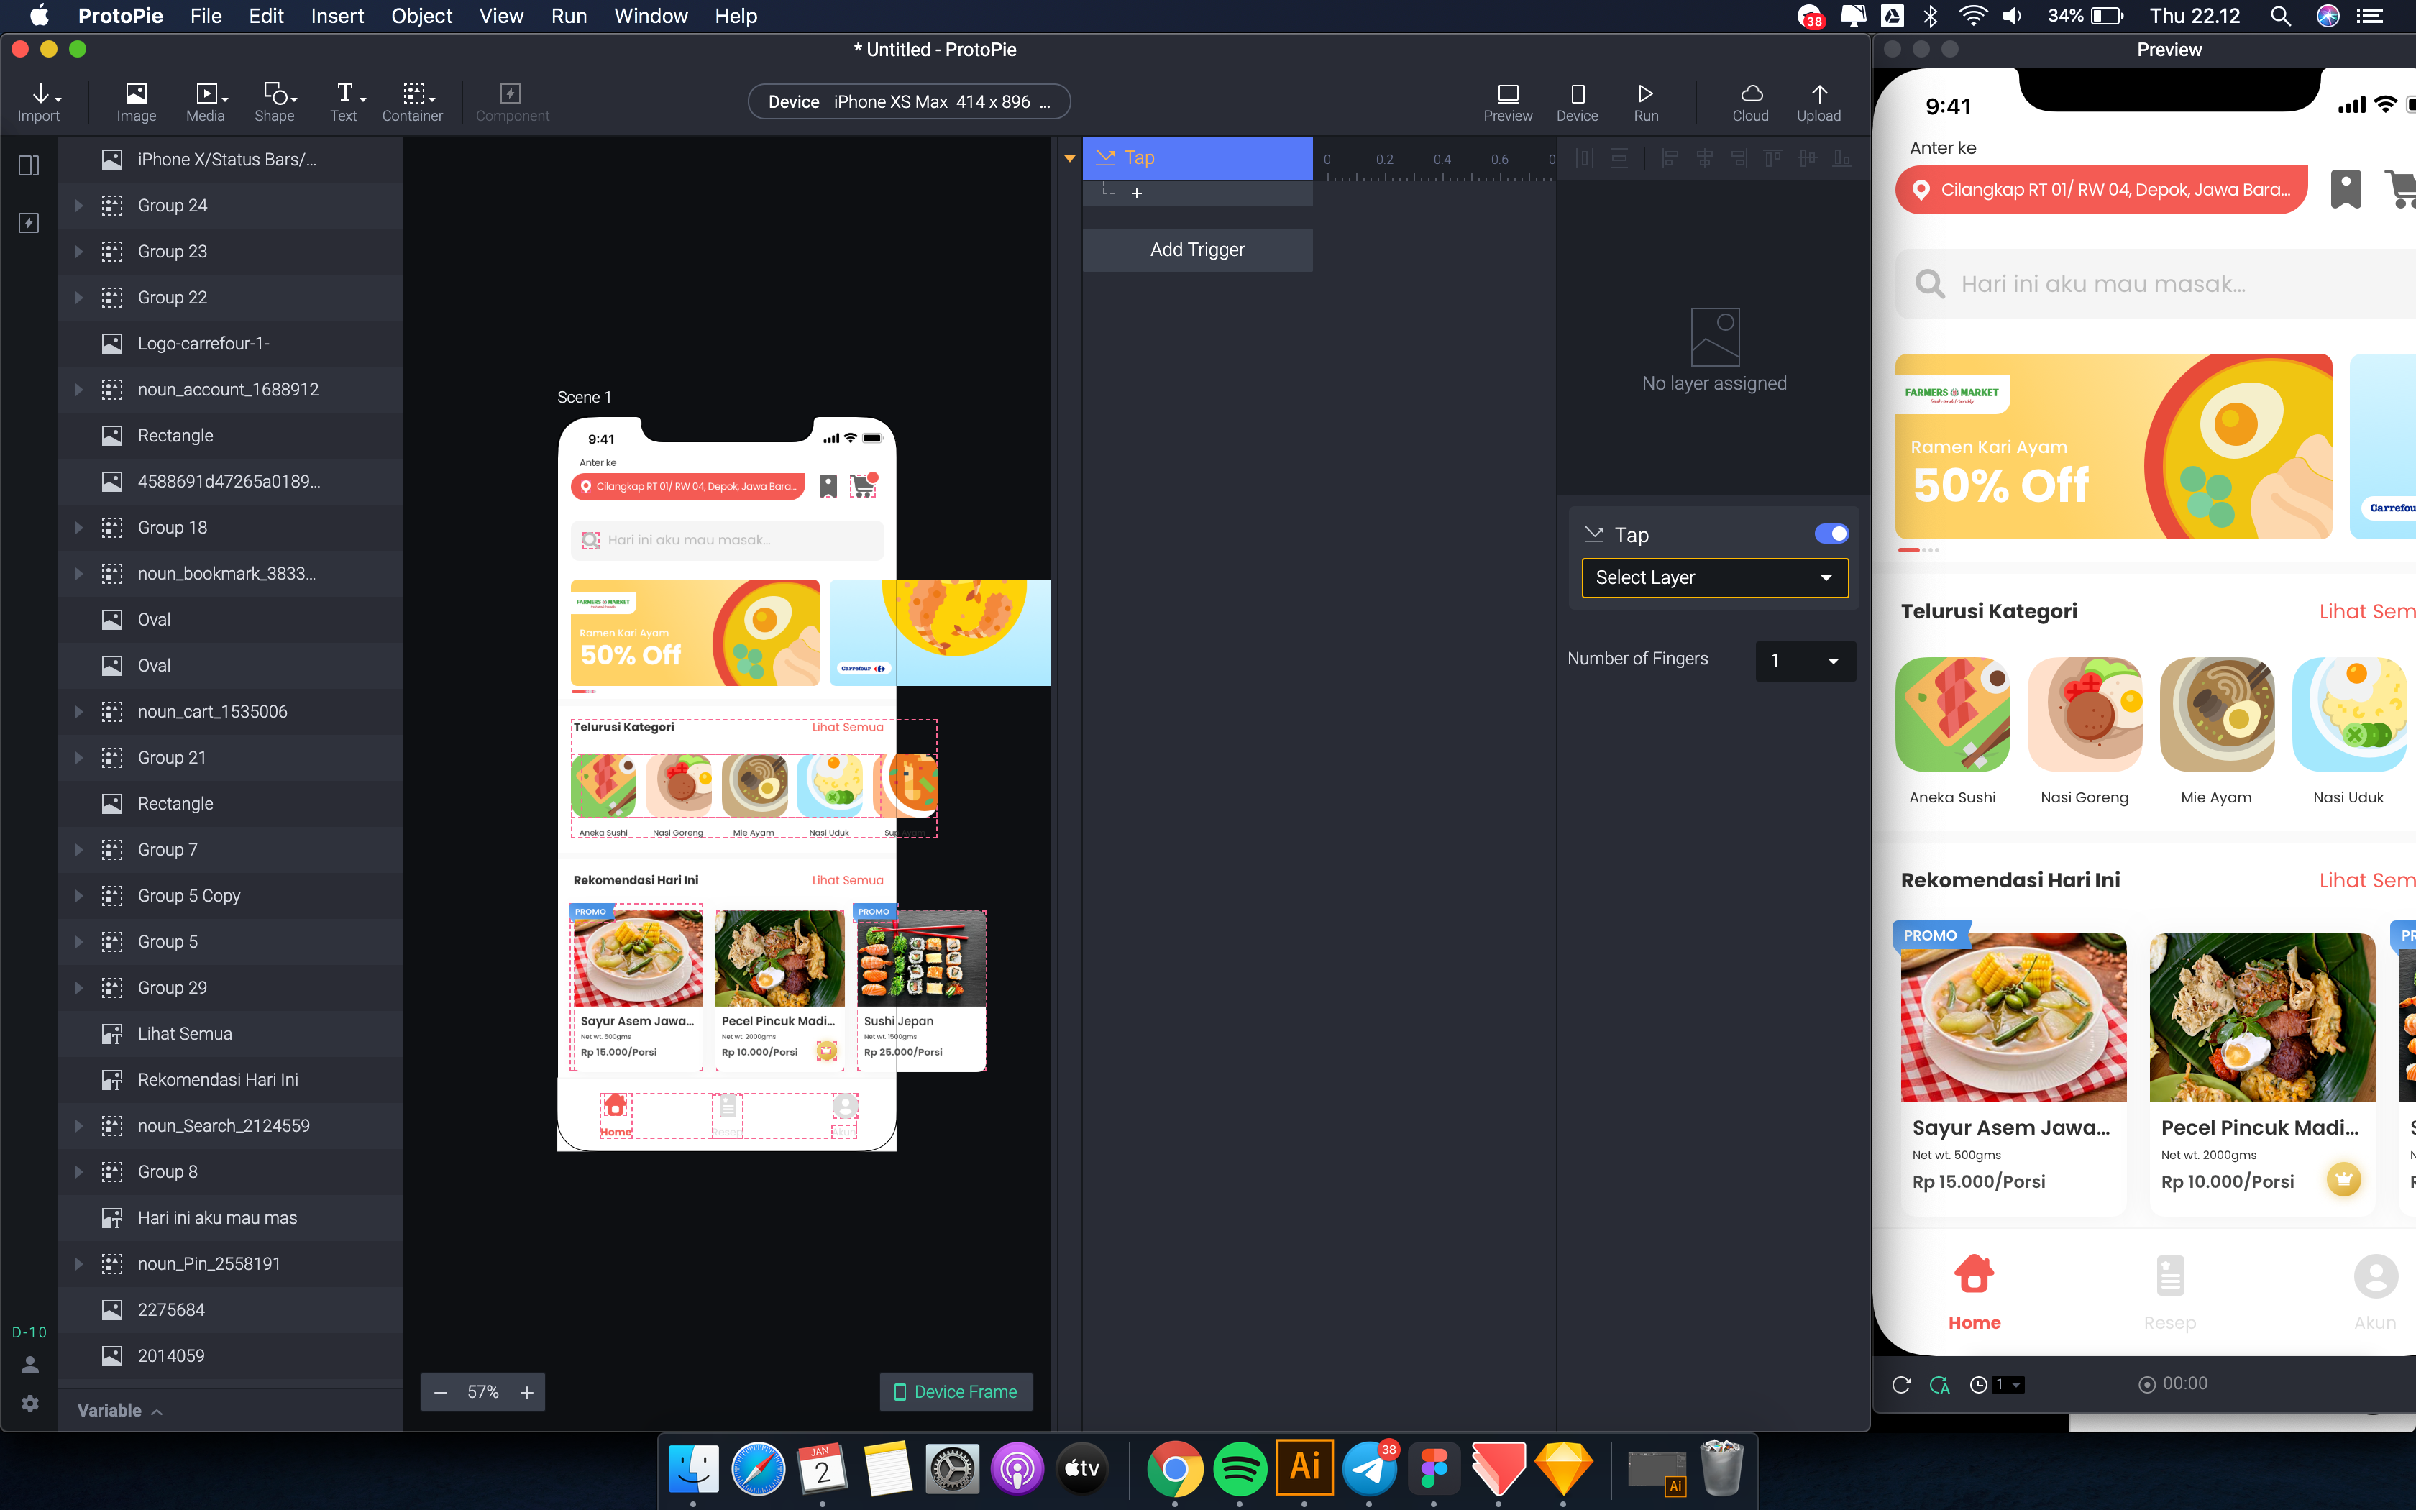Zoom out canvas with minus button
The image size is (2416, 1510).
coord(440,1392)
